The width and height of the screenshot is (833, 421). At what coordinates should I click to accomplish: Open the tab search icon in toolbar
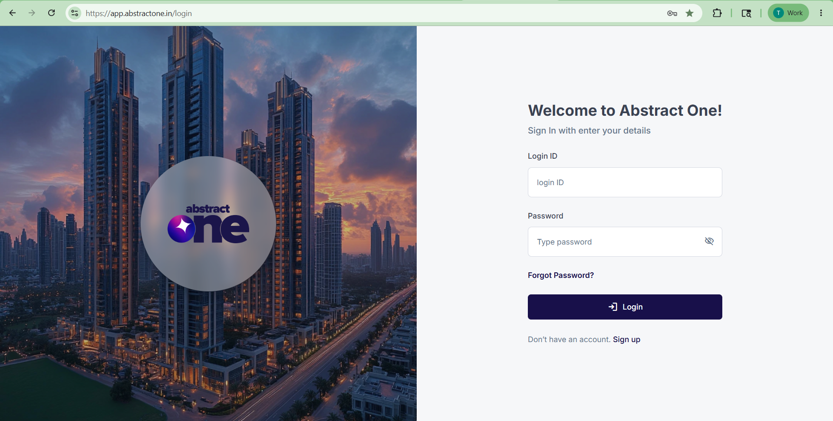tap(746, 13)
